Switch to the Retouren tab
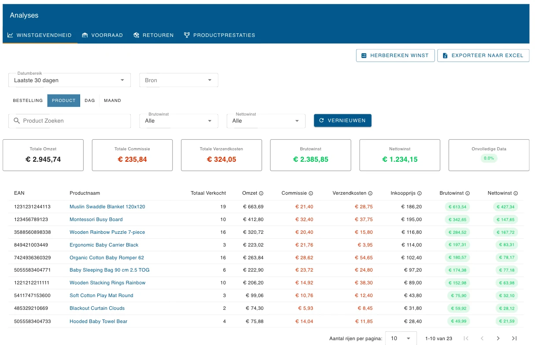The image size is (535, 345). pos(154,35)
